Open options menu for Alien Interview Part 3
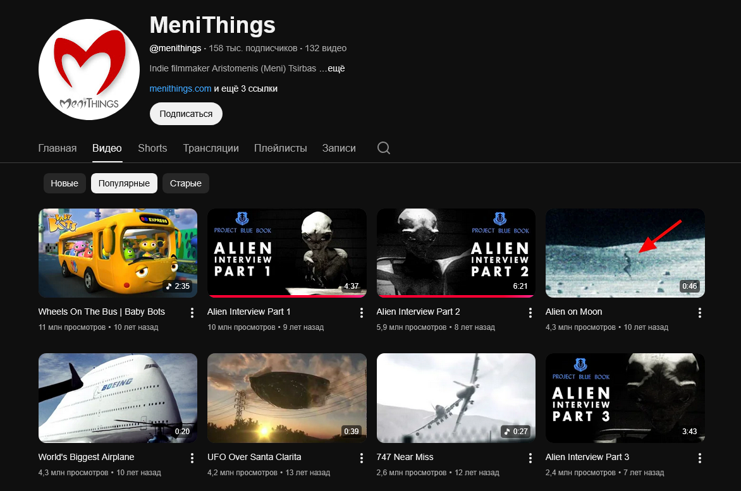The height and width of the screenshot is (491, 741). [699, 458]
